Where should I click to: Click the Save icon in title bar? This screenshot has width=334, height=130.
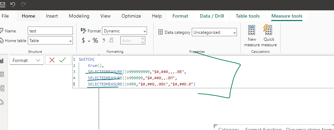[x=2, y=5]
